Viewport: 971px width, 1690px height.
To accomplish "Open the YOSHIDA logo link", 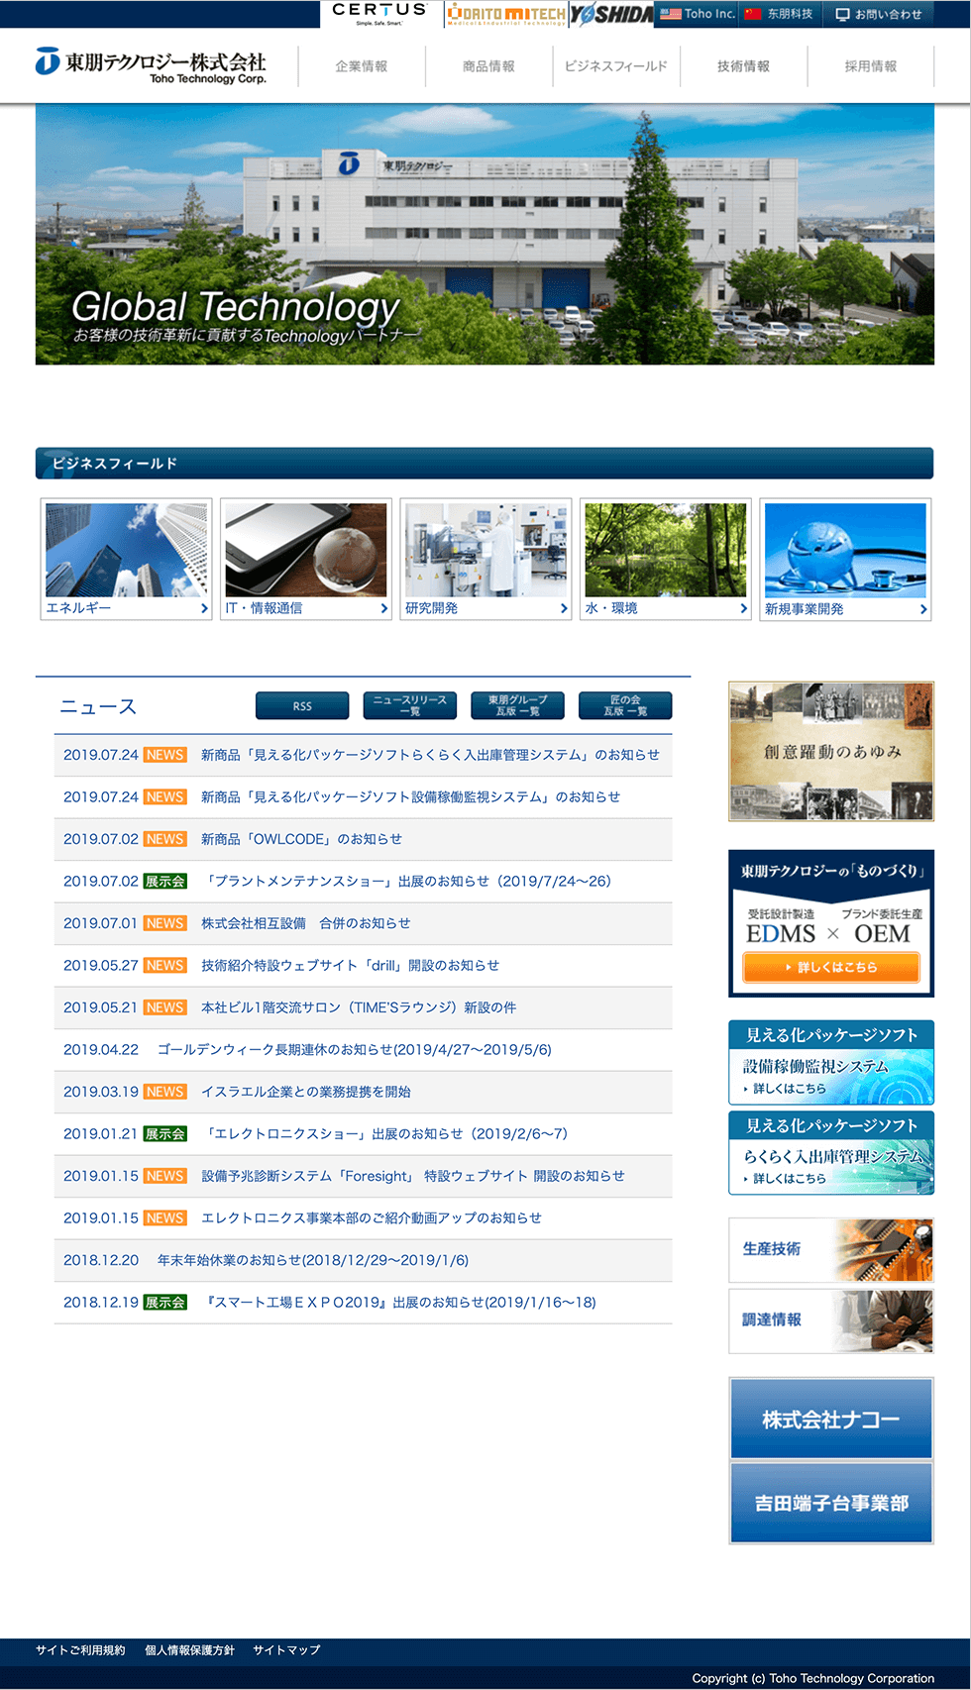I will [x=610, y=14].
